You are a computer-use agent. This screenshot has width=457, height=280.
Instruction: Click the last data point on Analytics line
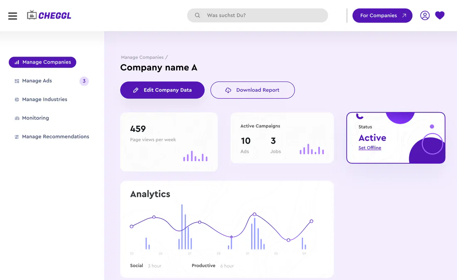coord(311,221)
